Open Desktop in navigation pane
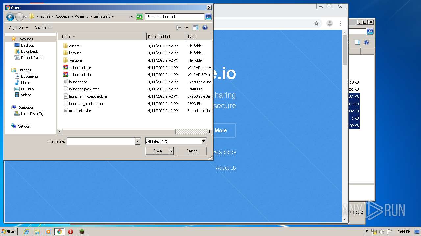421x236 pixels. tap(27, 45)
